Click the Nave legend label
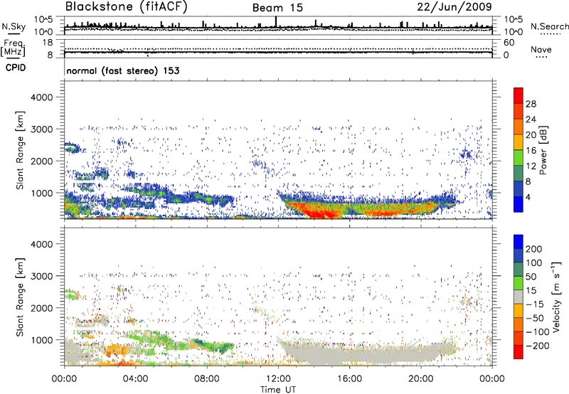569x394 pixels. (x=541, y=49)
